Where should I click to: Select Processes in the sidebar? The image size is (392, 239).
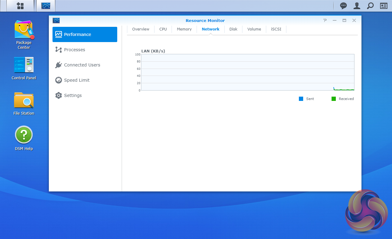pyautogui.click(x=74, y=50)
